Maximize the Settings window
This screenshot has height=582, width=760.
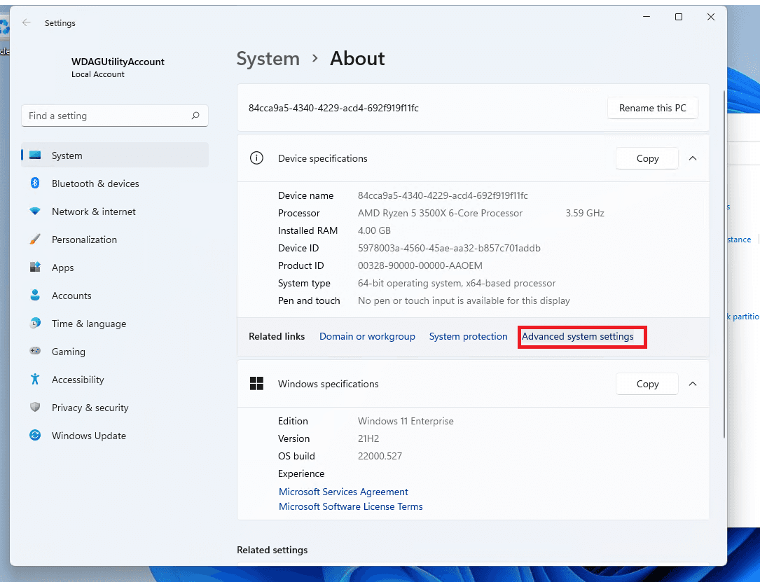click(x=679, y=17)
